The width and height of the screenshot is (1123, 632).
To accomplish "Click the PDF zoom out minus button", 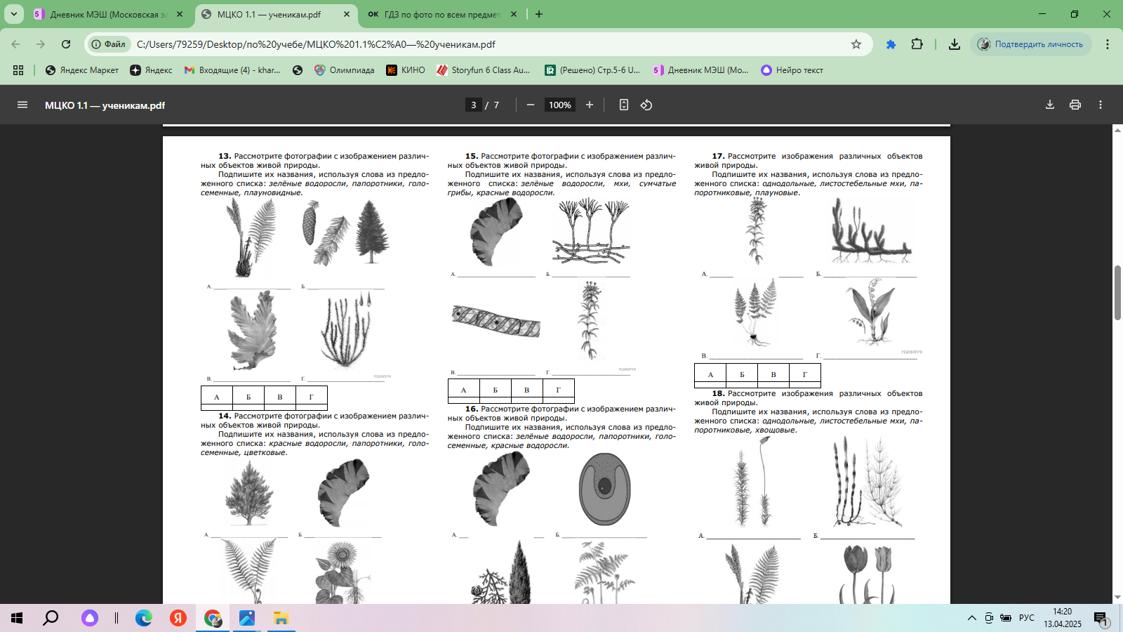I will (531, 105).
